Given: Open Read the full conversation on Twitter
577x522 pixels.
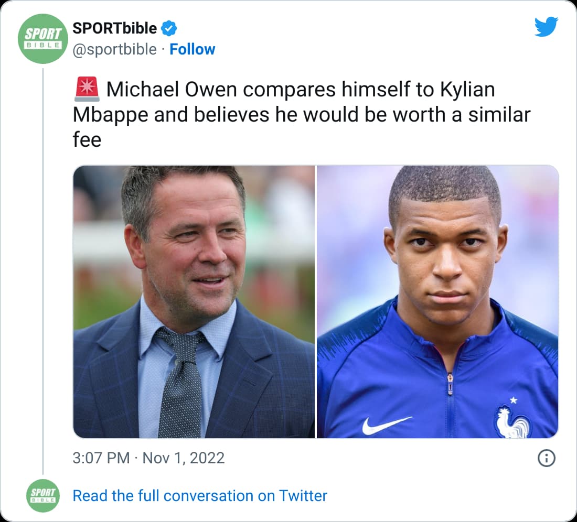Looking at the screenshot, I should point(200,495).
